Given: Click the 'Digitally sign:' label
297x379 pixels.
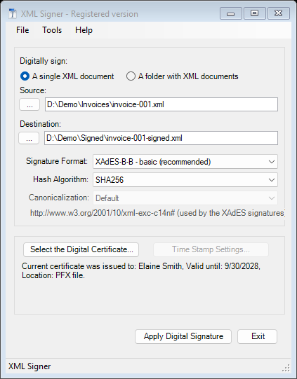Looking at the screenshot, I should click(44, 61).
